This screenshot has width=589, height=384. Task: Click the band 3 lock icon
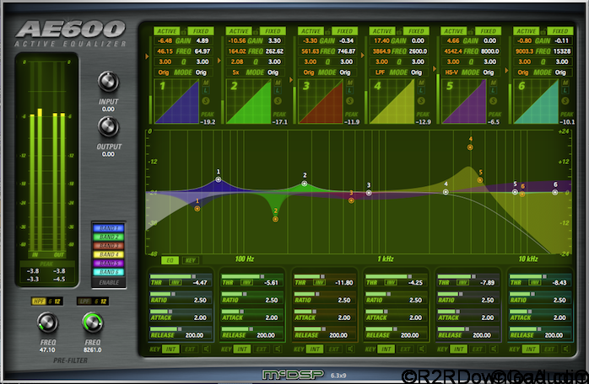click(327, 31)
